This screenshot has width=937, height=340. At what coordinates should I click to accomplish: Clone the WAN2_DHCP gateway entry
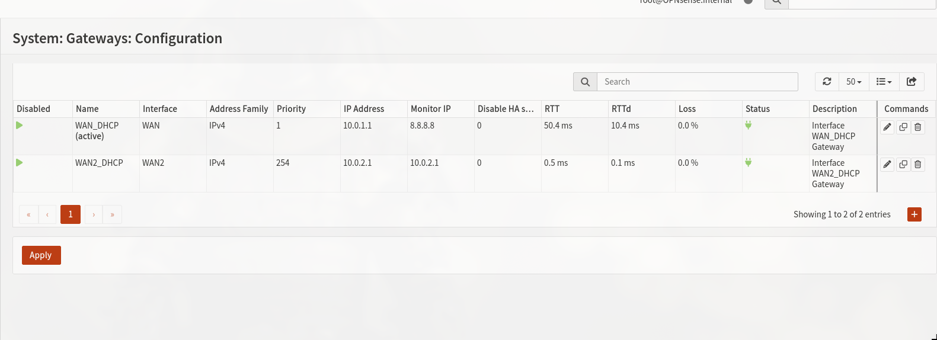click(903, 164)
